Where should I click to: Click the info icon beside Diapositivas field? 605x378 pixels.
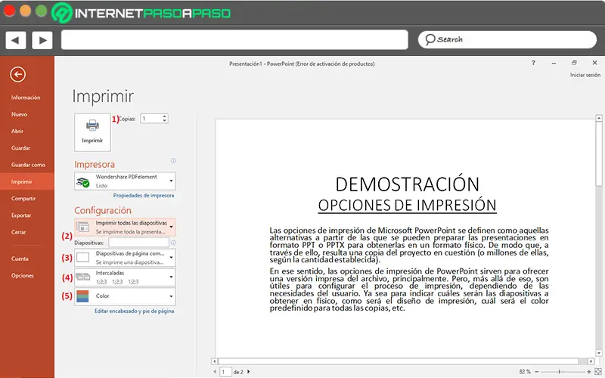tap(173, 243)
